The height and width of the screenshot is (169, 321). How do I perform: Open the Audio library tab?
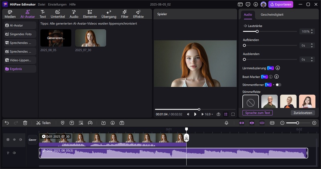(74, 14)
